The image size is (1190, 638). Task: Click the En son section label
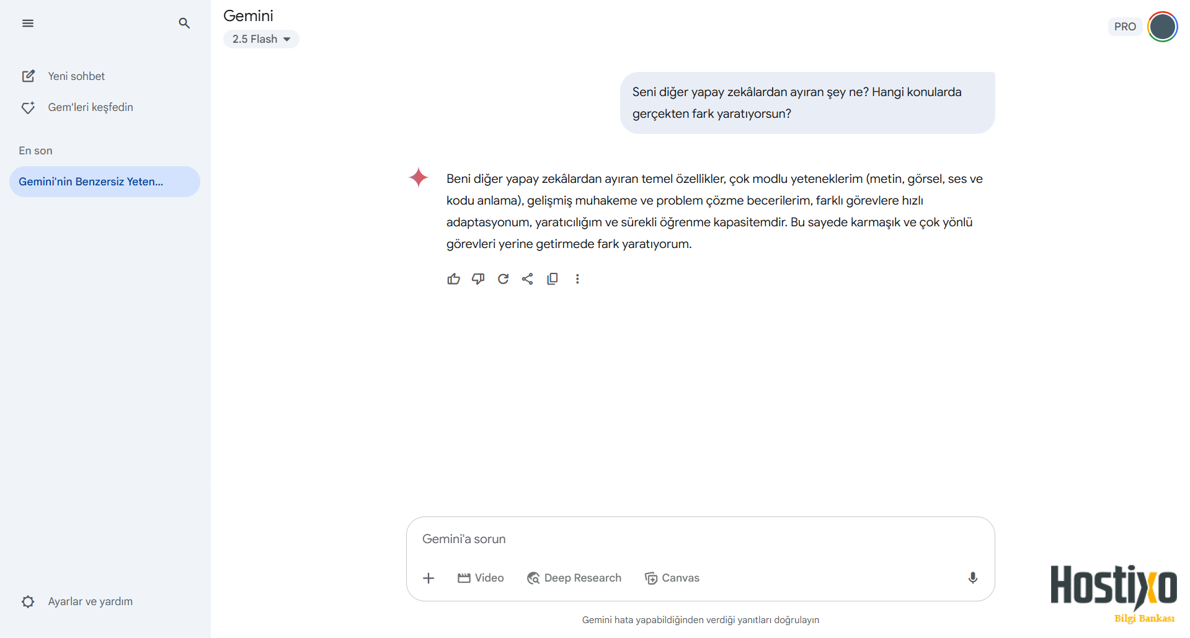click(35, 151)
